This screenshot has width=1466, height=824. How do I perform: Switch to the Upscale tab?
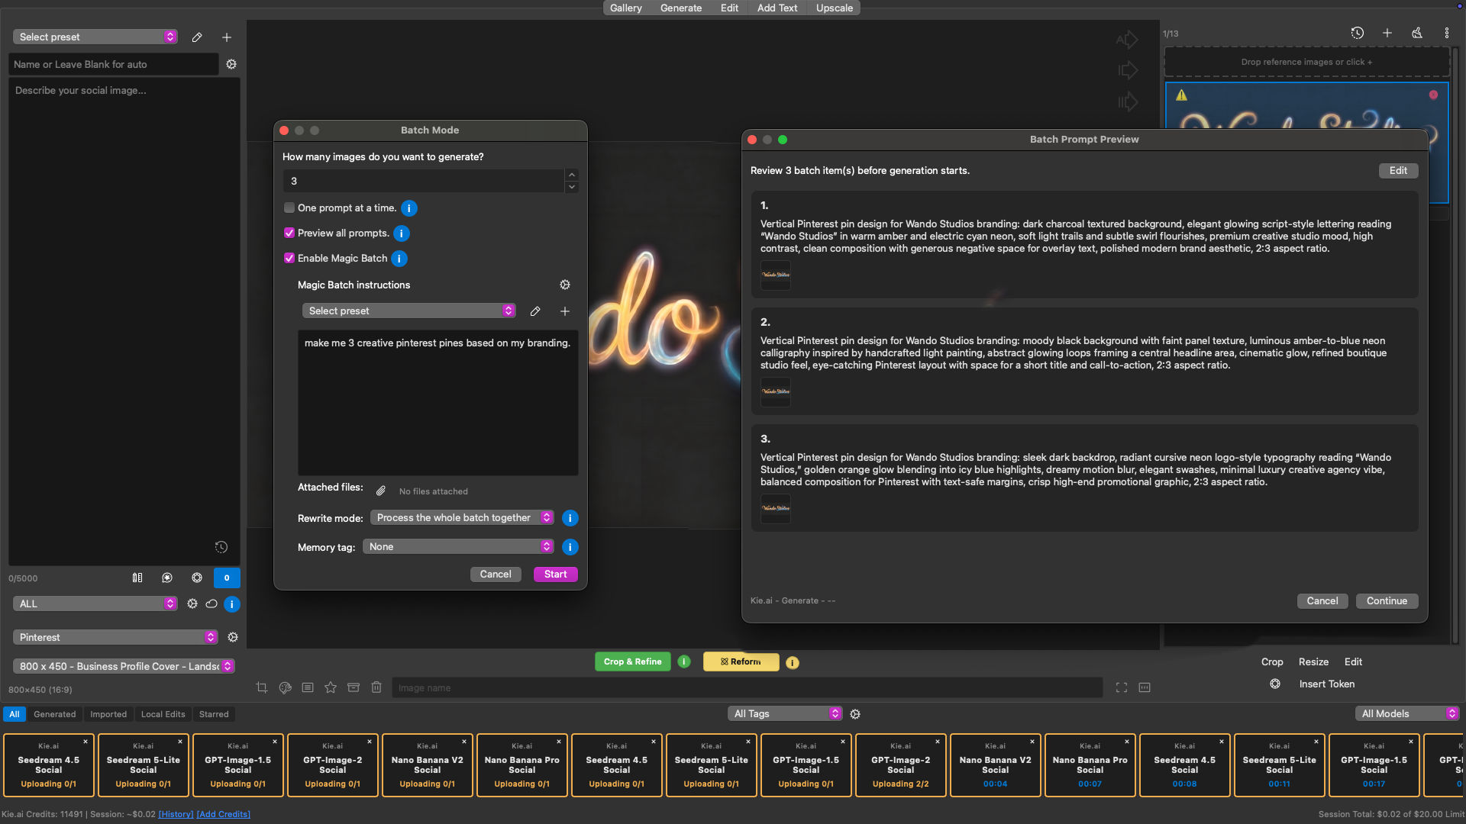(835, 8)
